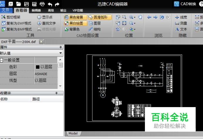Toggle 黑色背景 option

pyautogui.click(x=75, y=17)
